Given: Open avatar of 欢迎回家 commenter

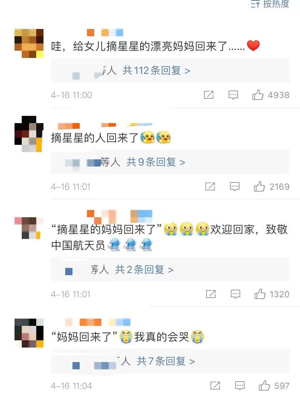Looking at the screenshot, I should click(x=28, y=228).
